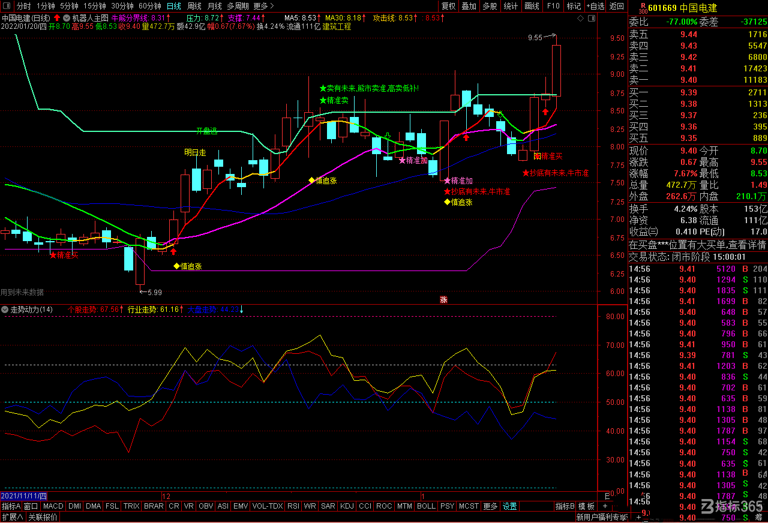The width and height of the screenshot is (768, 523).
Task: Add stock with the +自选 button
Action: [595, 6]
